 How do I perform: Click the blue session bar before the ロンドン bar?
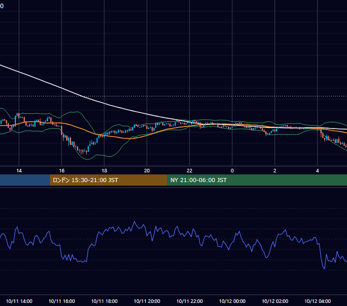(25, 180)
